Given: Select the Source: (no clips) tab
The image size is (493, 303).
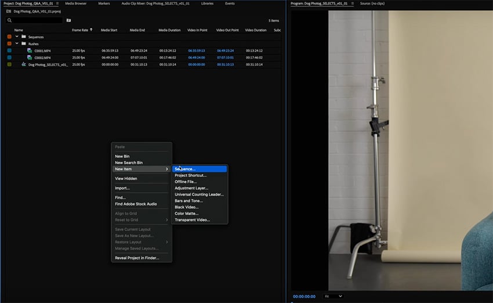Looking at the screenshot, I should point(372,3).
